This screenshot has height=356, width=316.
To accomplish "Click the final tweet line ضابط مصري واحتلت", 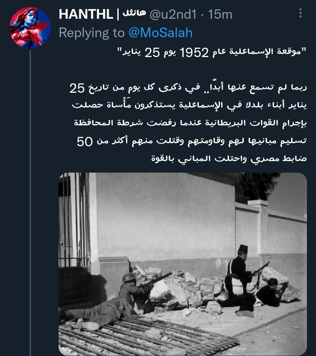I will pyautogui.click(x=229, y=159).
